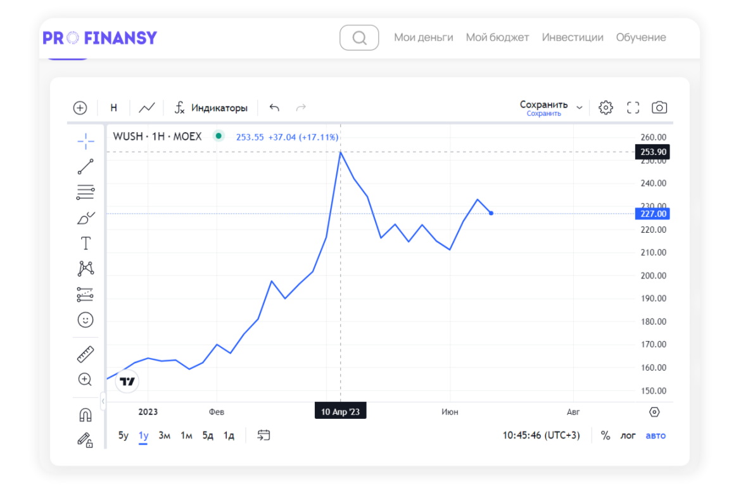This screenshot has height=491, width=741.
Task: Open Инвестиции menu item
Action: [573, 37]
